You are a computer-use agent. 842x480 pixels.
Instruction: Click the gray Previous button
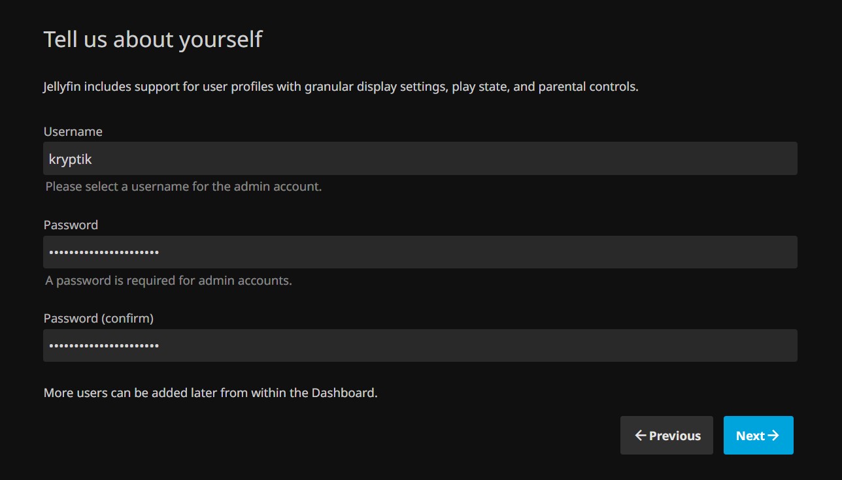tap(666, 435)
